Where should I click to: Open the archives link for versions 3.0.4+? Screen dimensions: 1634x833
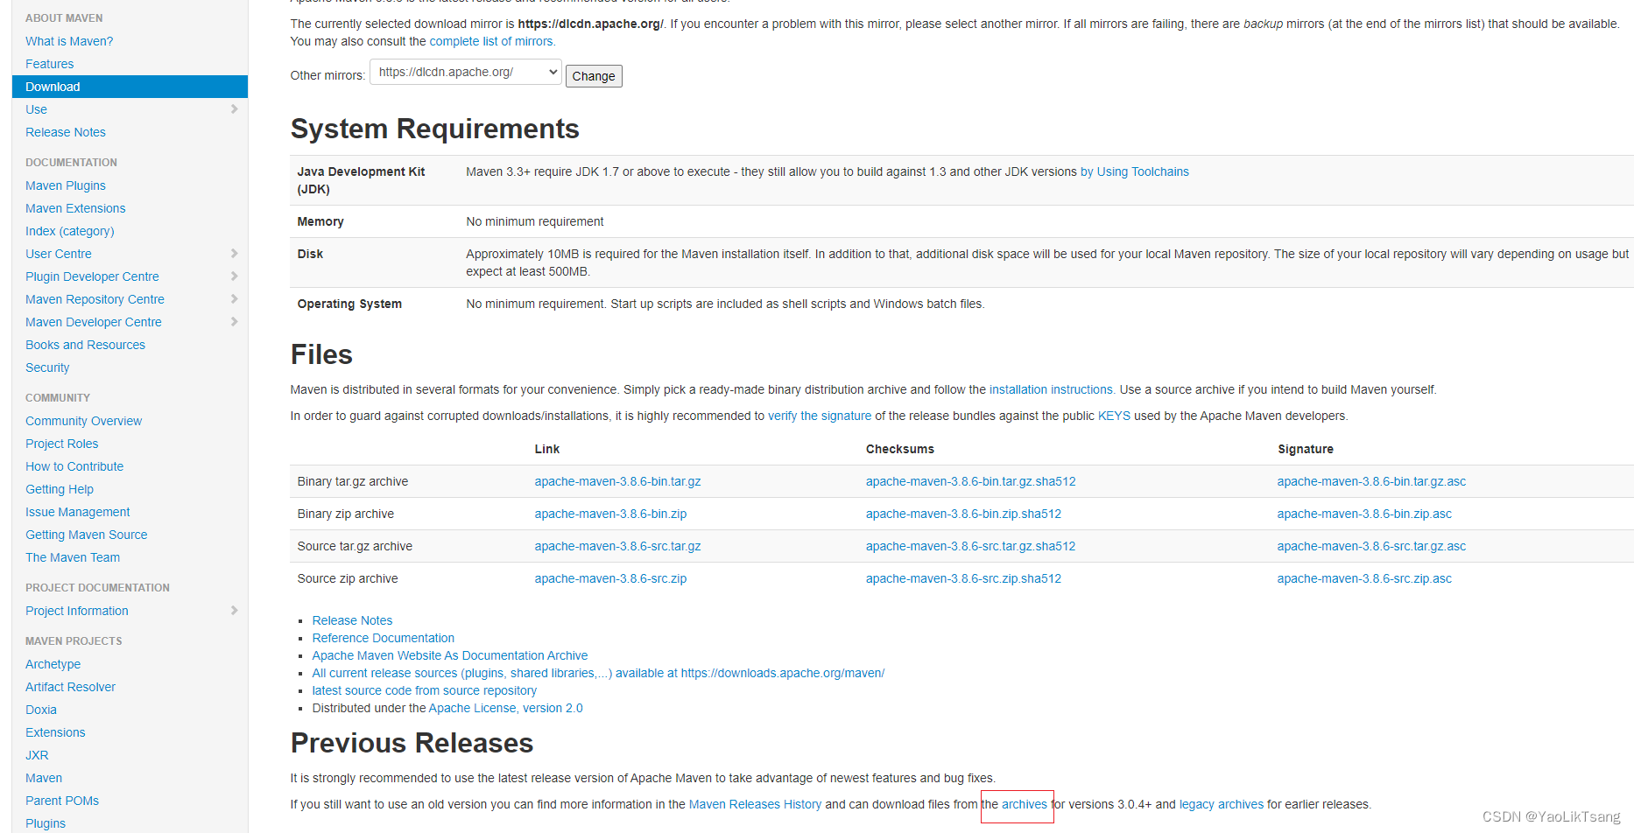pyautogui.click(x=1025, y=804)
